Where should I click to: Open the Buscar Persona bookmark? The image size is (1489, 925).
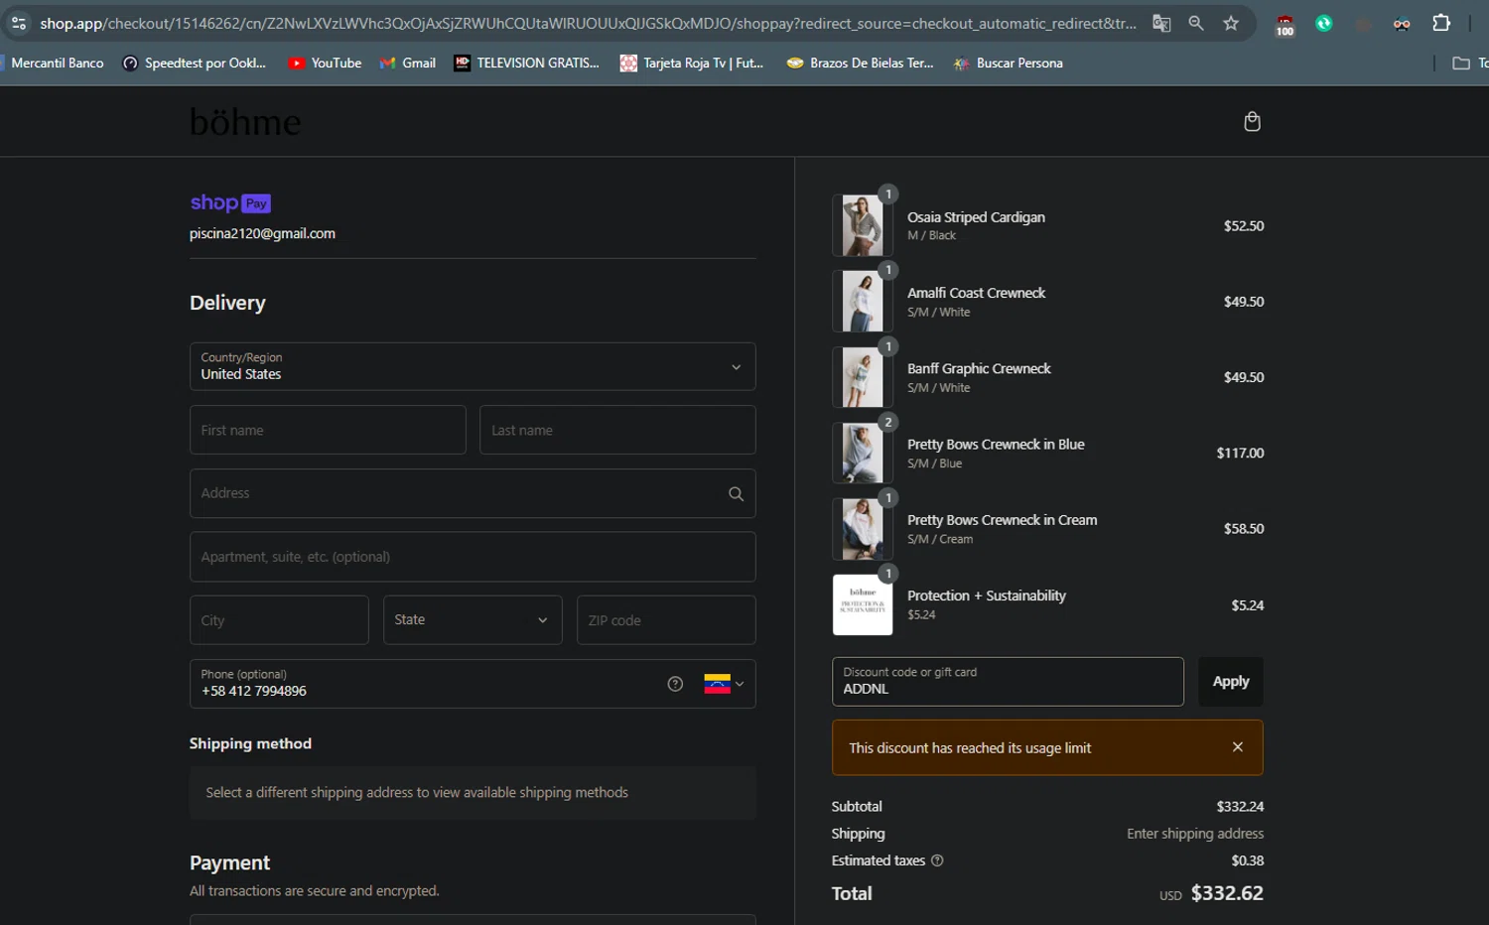pyautogui.click(x=1009, y=63)
